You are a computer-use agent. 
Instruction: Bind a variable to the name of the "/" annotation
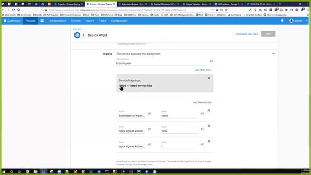tap(149, 144)
